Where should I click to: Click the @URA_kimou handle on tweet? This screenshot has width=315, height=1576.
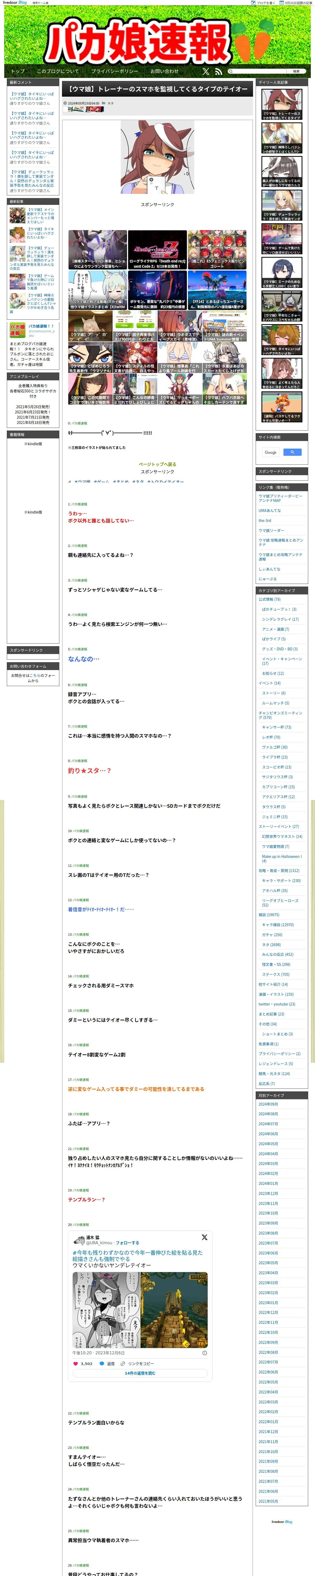(99, 1243)
